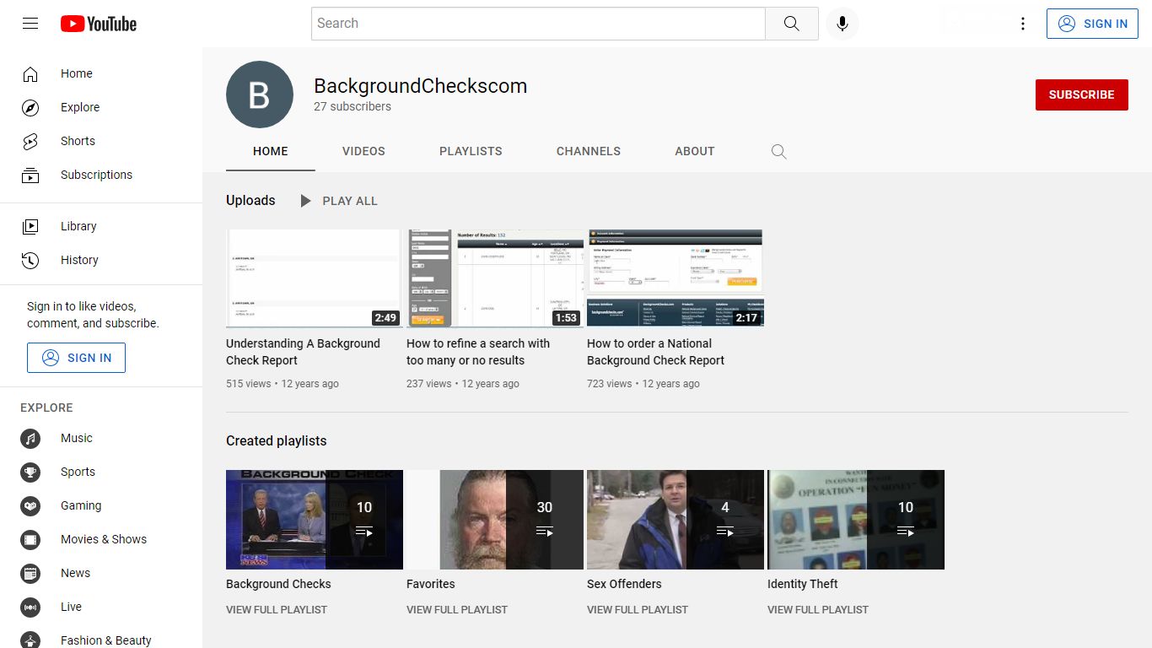The width and height of the screenshot is (1152, 648).
Task: Click SIGN IN at top right
Action: point(1092,24)
